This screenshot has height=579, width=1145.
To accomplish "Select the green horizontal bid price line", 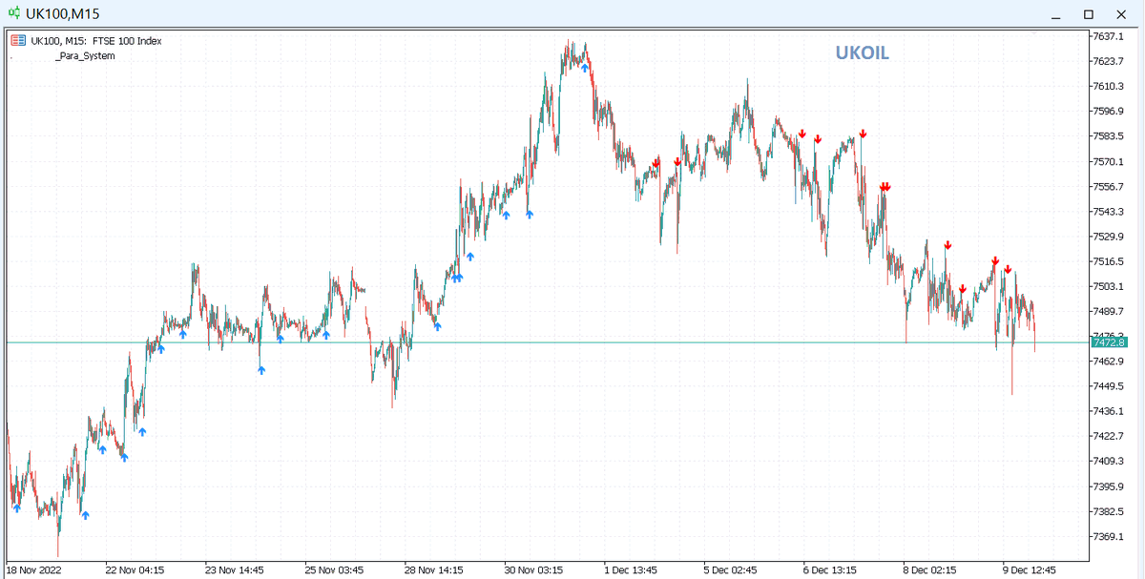I will click(548, 342).
